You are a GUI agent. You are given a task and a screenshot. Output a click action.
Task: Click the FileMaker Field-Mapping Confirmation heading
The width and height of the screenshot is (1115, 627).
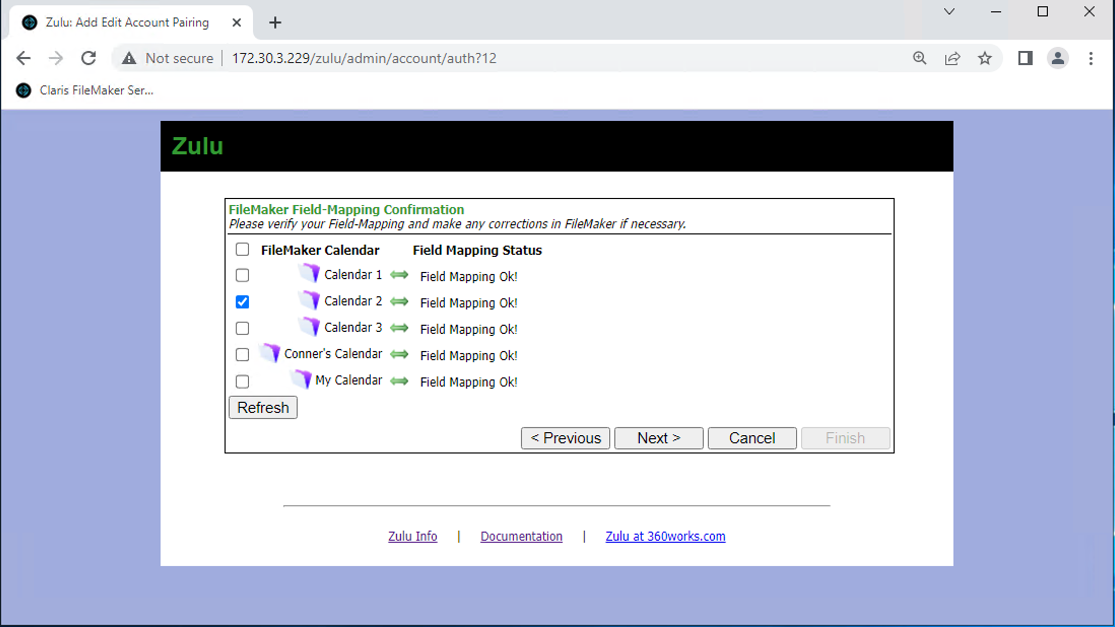[346, 210]
